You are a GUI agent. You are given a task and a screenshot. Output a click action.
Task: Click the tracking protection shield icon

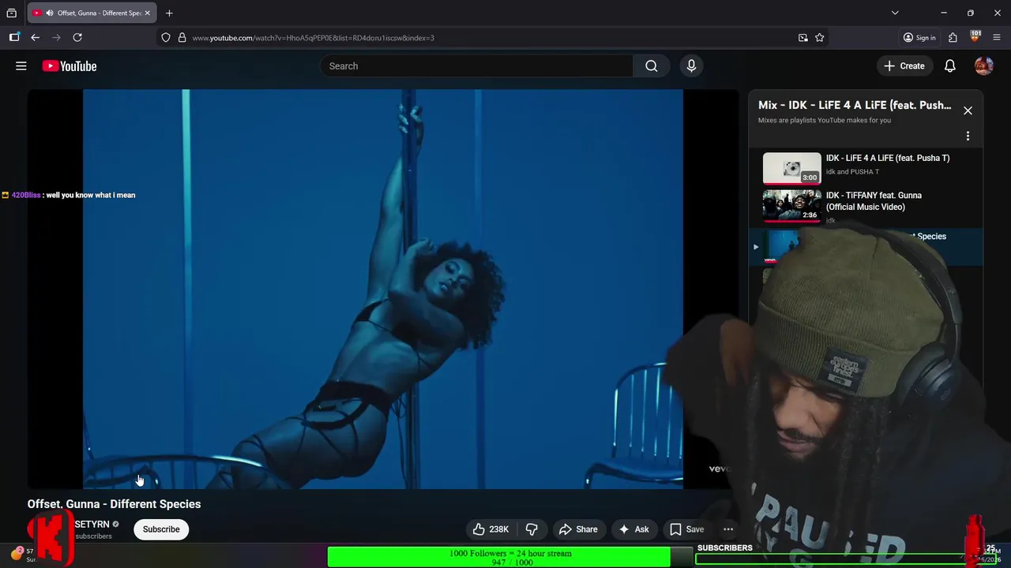[166, 37]
